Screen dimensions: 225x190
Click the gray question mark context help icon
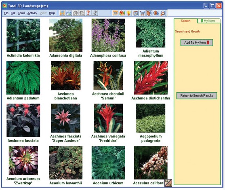(95, 13)
